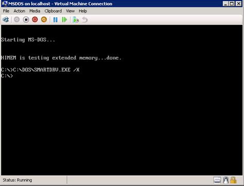Click the Revert (undo arrow) icon
The width and height of the screenshot is (244, 186).
pyautogui.click(x=84, y=20)
